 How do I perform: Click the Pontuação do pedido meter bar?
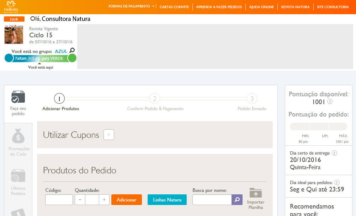(x=319, y=126)
